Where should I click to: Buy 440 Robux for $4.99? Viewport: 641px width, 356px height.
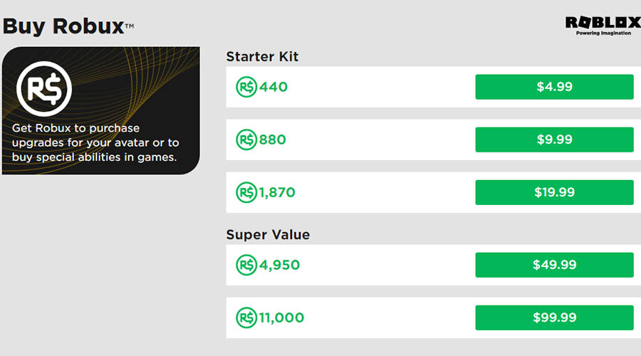(x=554, y=87)
